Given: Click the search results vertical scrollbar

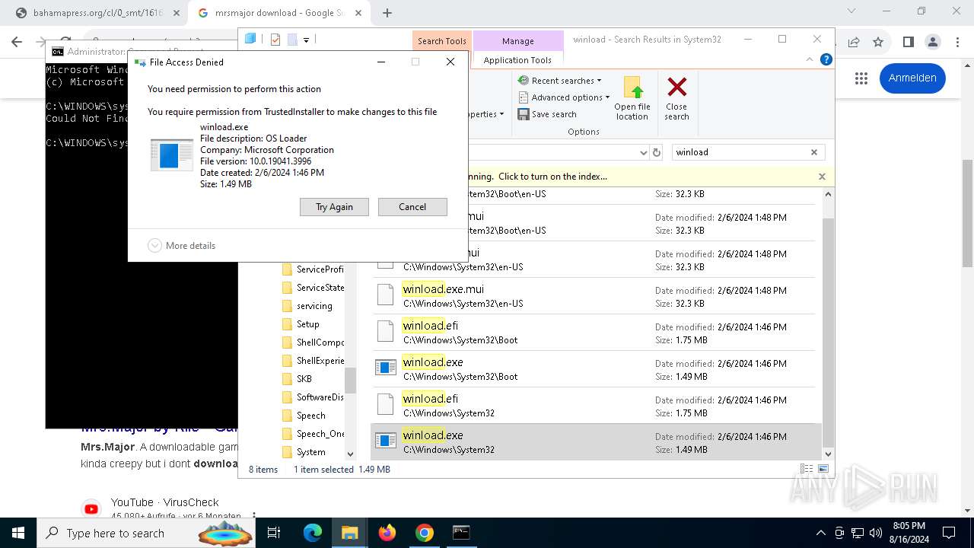Looking at the screenshot, I should 829,332.
